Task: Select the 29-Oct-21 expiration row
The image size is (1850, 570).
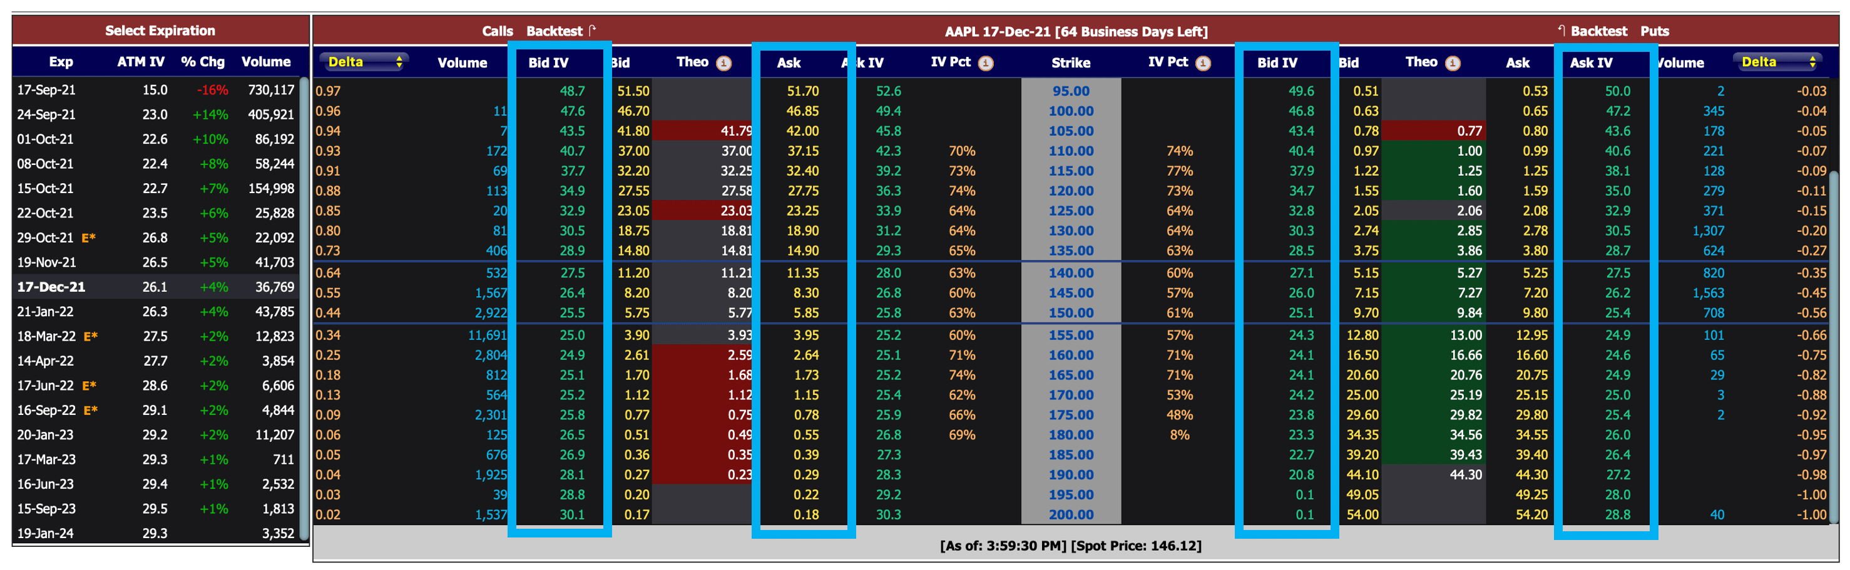Action: click(x=156, y=237)
